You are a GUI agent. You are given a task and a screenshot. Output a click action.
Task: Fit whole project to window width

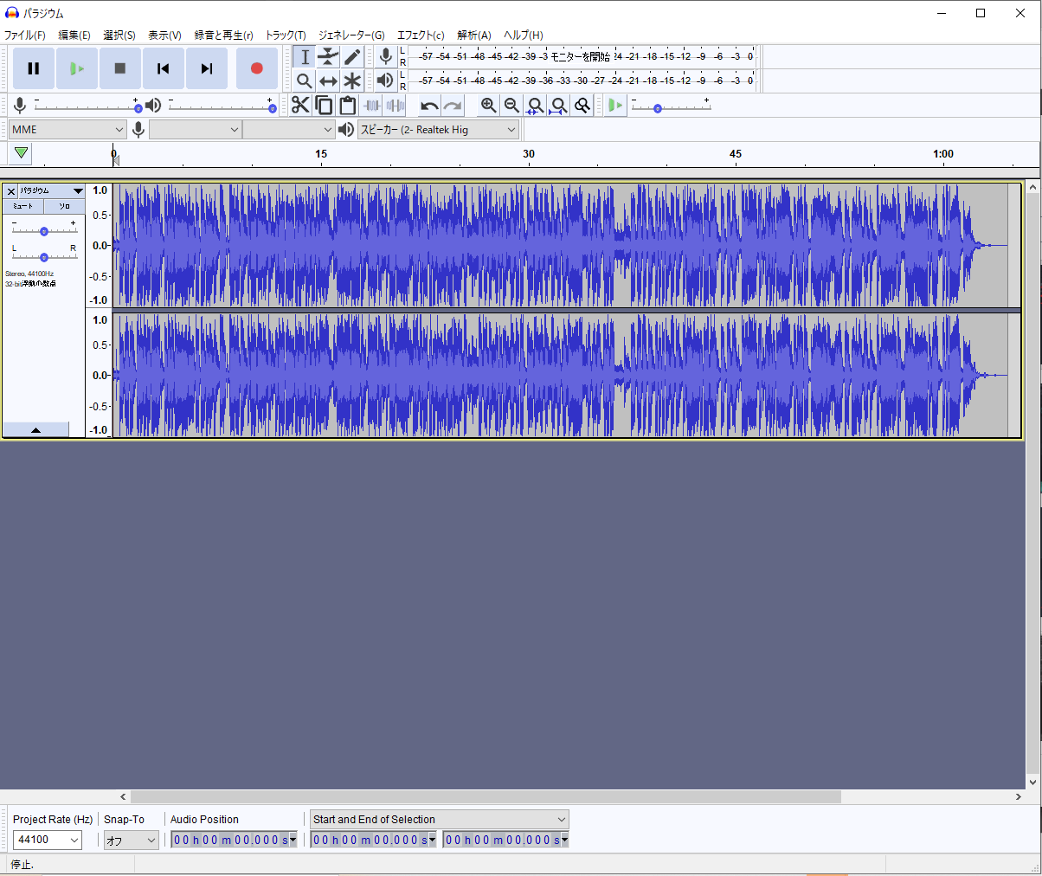559,106
